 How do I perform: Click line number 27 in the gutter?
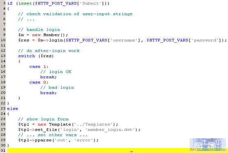(3, 130)
